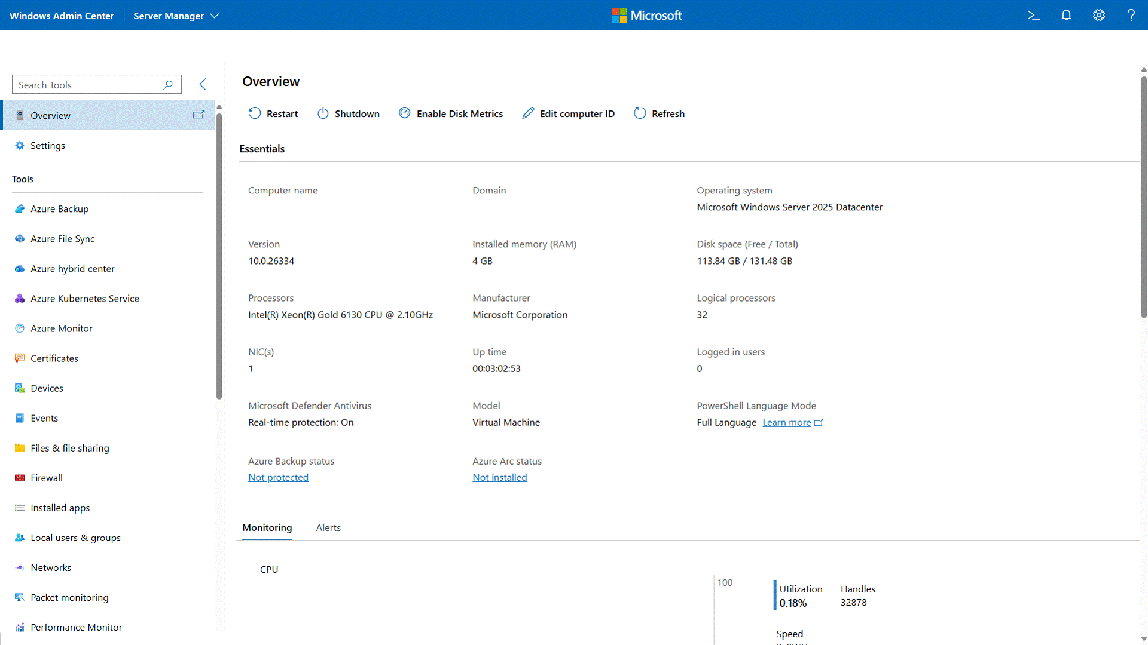The height and width of the screenshot is (645, 1148).
Task: Open the Not installed Arc link
Action: click(x=499, y=477)
